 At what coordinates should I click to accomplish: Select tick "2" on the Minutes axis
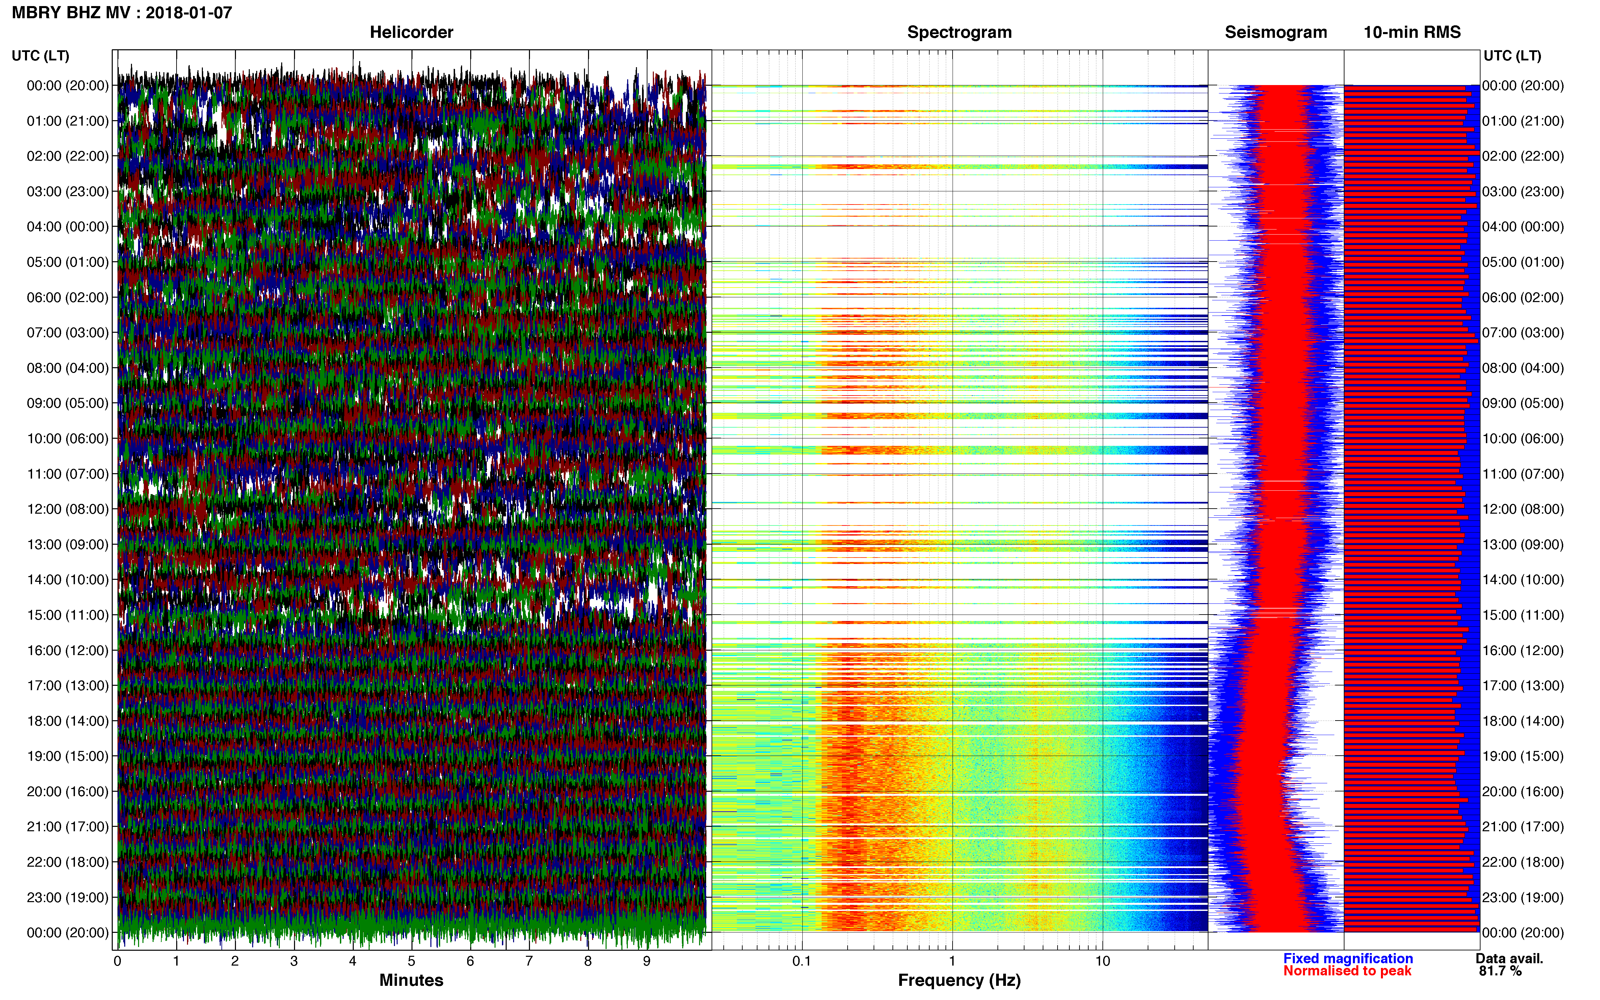pyautogui.click(x=235, y=962)
